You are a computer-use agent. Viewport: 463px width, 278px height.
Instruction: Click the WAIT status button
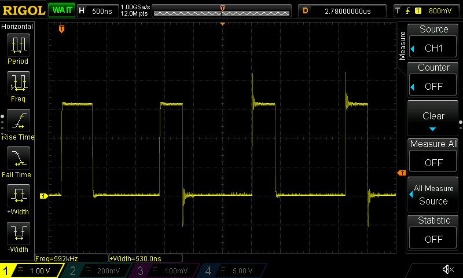[60, 10]
